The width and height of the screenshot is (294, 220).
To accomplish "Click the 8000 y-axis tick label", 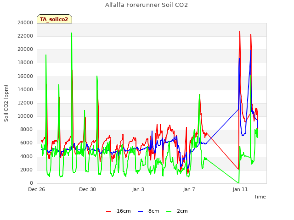I will click(27, 129).
